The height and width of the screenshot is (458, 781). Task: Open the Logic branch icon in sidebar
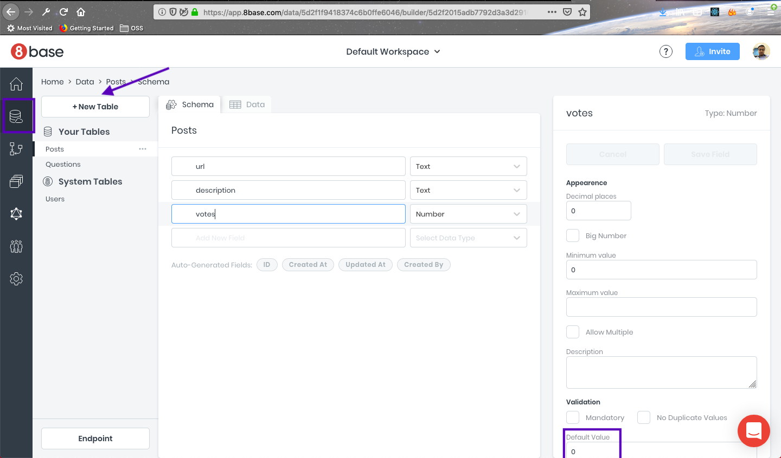[16, 149]
